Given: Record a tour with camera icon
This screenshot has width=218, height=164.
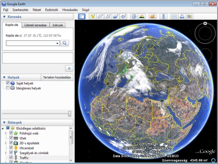Looking at the screenshot, I should (x=123, y=16).
